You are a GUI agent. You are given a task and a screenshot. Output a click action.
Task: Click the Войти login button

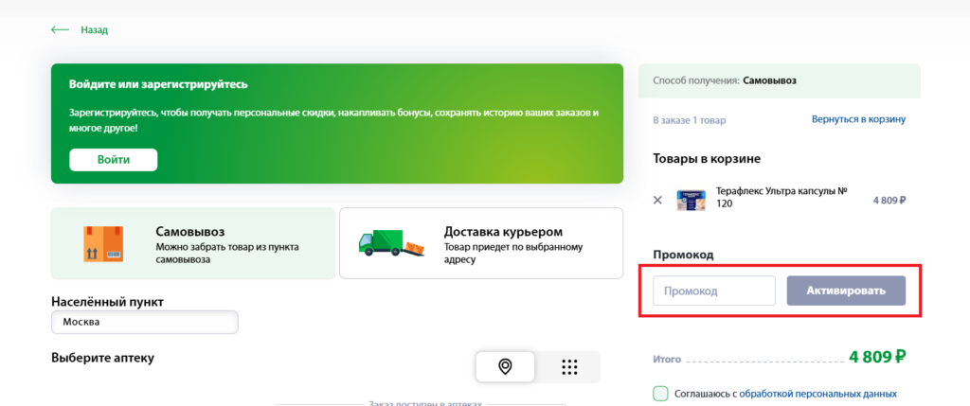pyautogui.click(x=114, y=159)
